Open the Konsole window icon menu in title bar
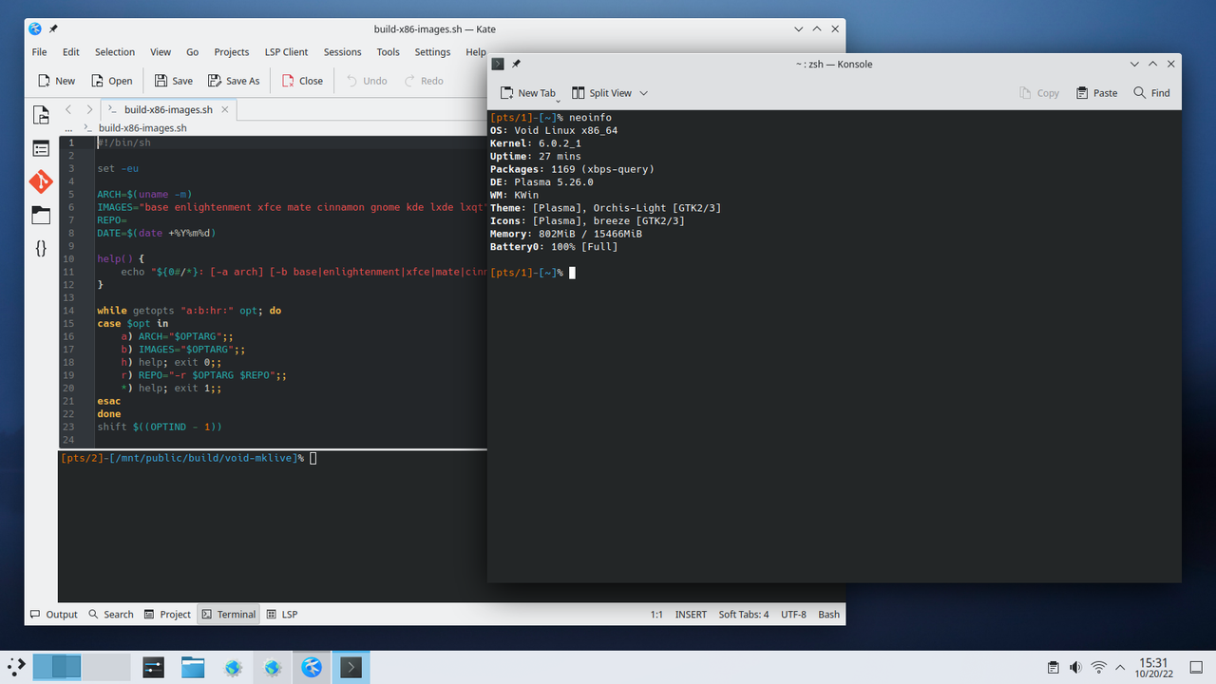The image size is (1216, 684). click(x=498, y=65)
